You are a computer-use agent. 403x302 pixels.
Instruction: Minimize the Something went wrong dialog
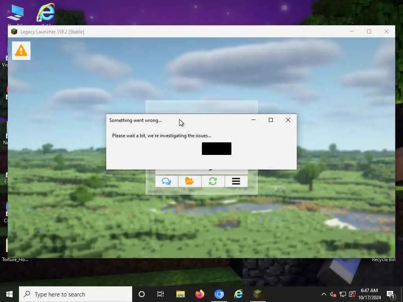tap(253, 120)
